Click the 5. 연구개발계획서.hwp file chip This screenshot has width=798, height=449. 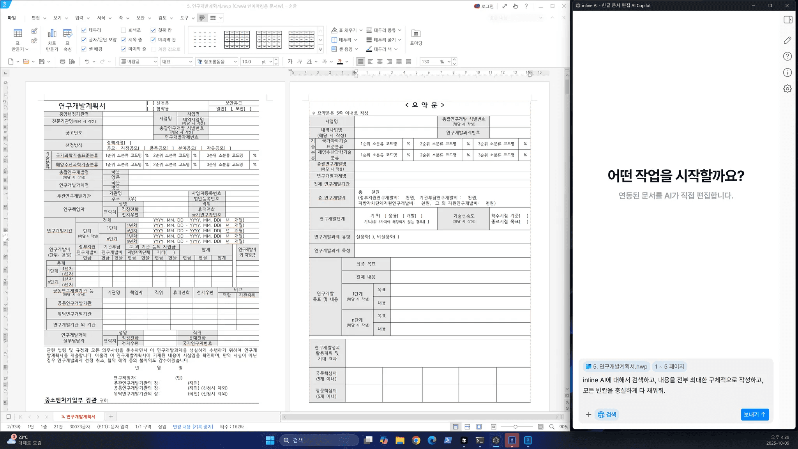[x=616, y=367]
